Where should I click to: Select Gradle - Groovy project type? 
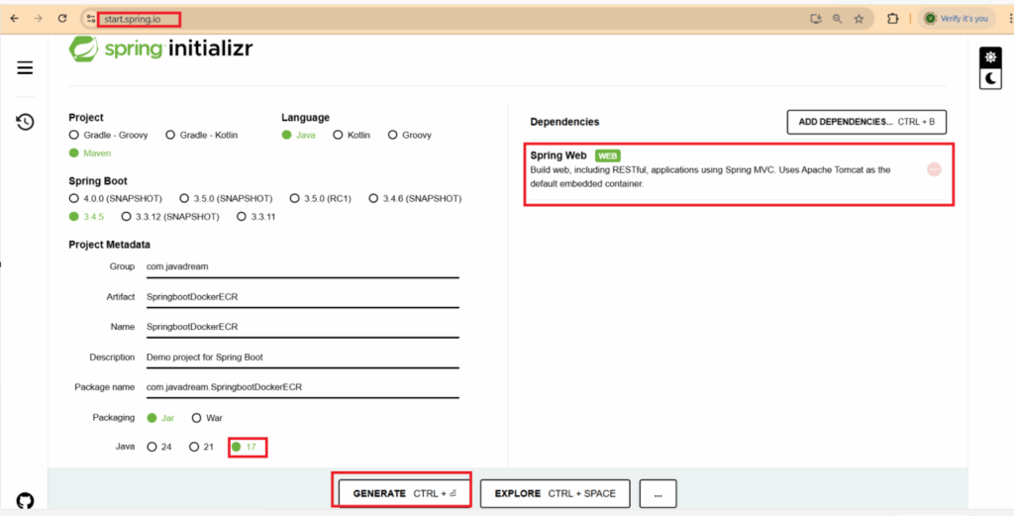tap(109, 135)
